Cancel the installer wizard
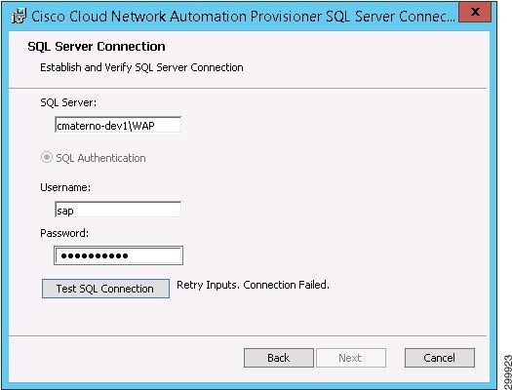 [440, 358]
